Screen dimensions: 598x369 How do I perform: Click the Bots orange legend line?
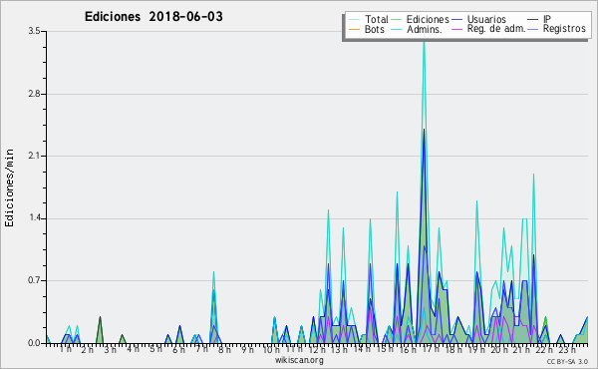pos(354,29)
